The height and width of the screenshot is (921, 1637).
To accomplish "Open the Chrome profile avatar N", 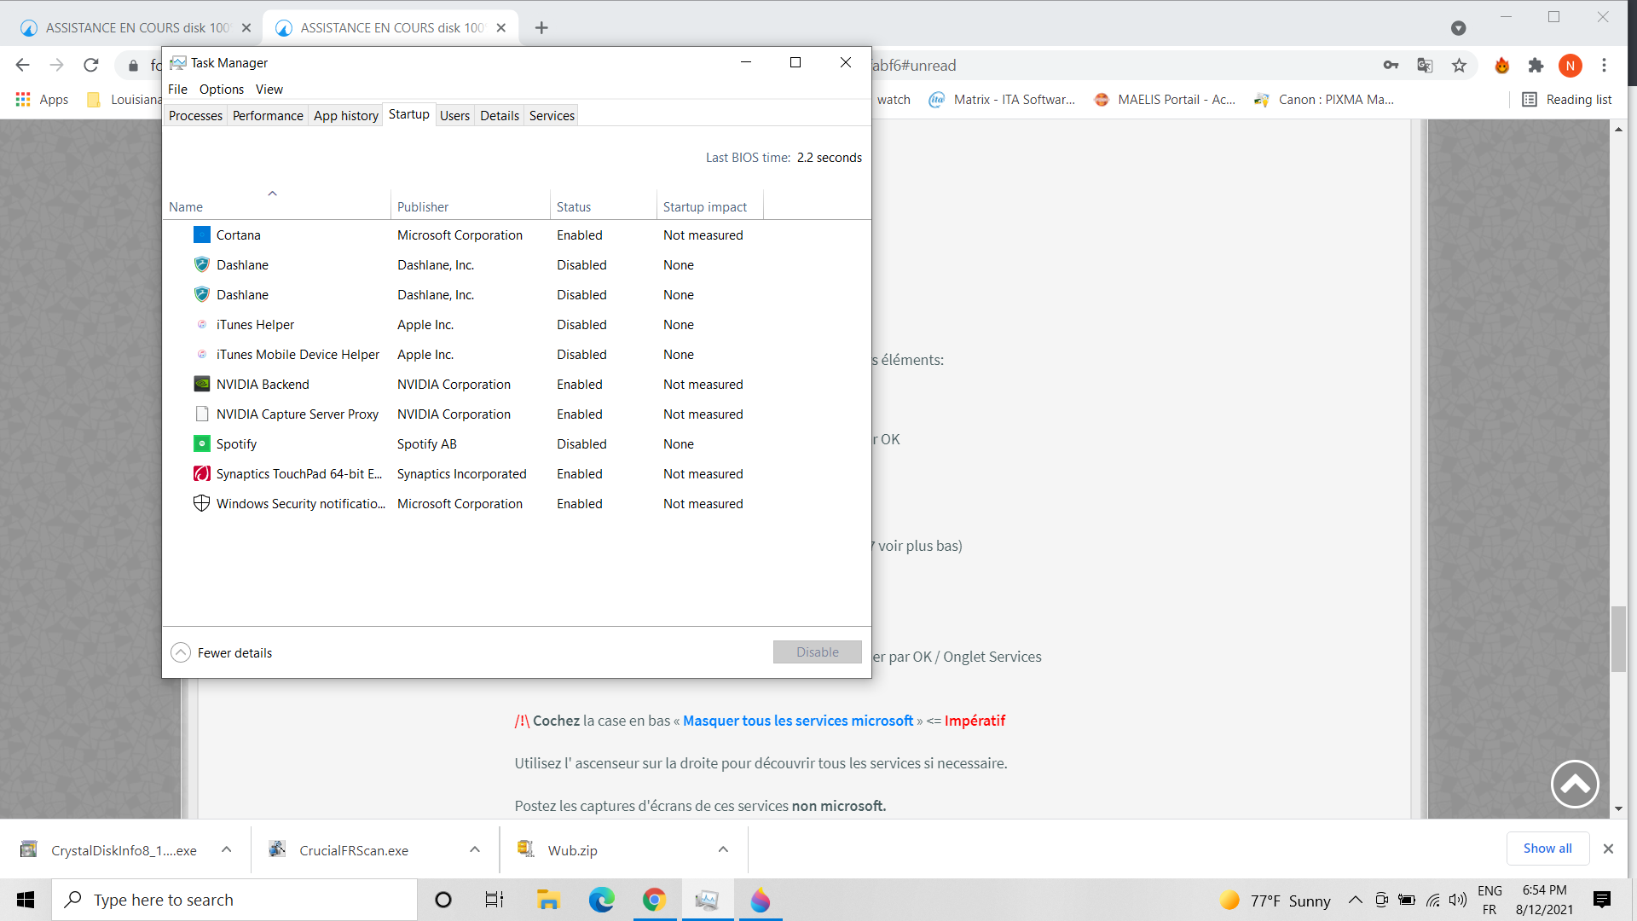I will click(1570, 65).
